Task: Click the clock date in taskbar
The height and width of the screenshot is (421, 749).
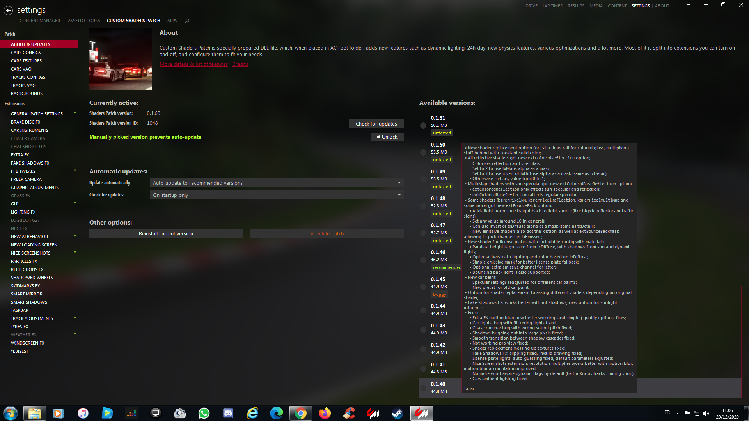Action: 727,414
